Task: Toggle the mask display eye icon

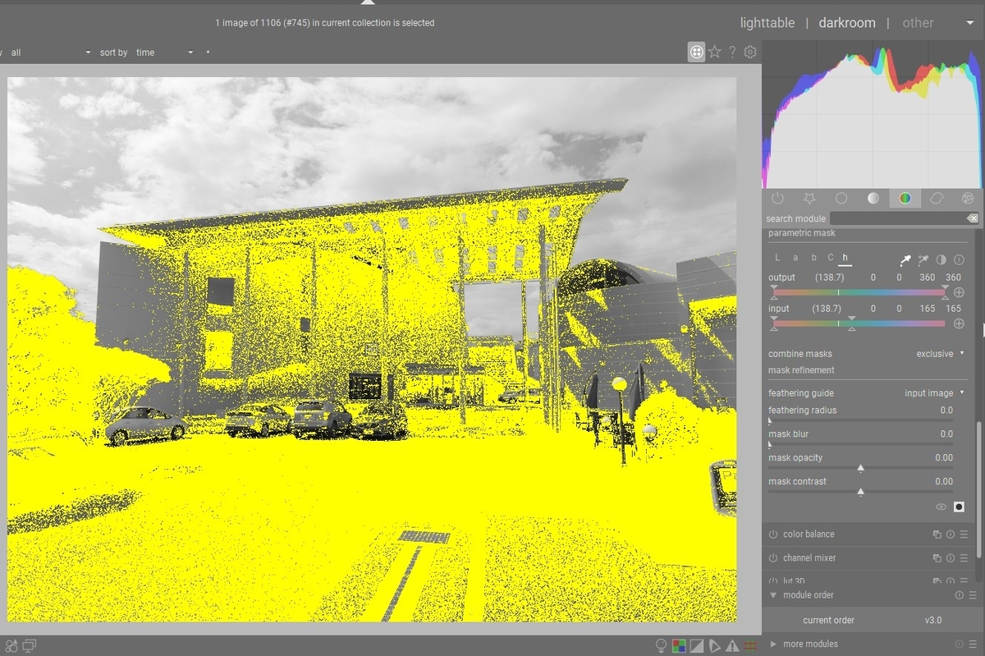Action: tap(941, 507)
